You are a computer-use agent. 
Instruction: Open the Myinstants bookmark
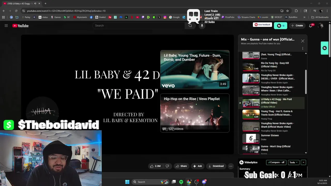point(80,17)
